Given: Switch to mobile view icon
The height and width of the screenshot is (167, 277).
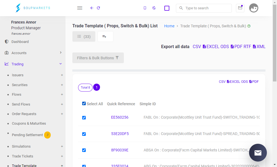Looking at the screenshot, I should click(145, 8).
